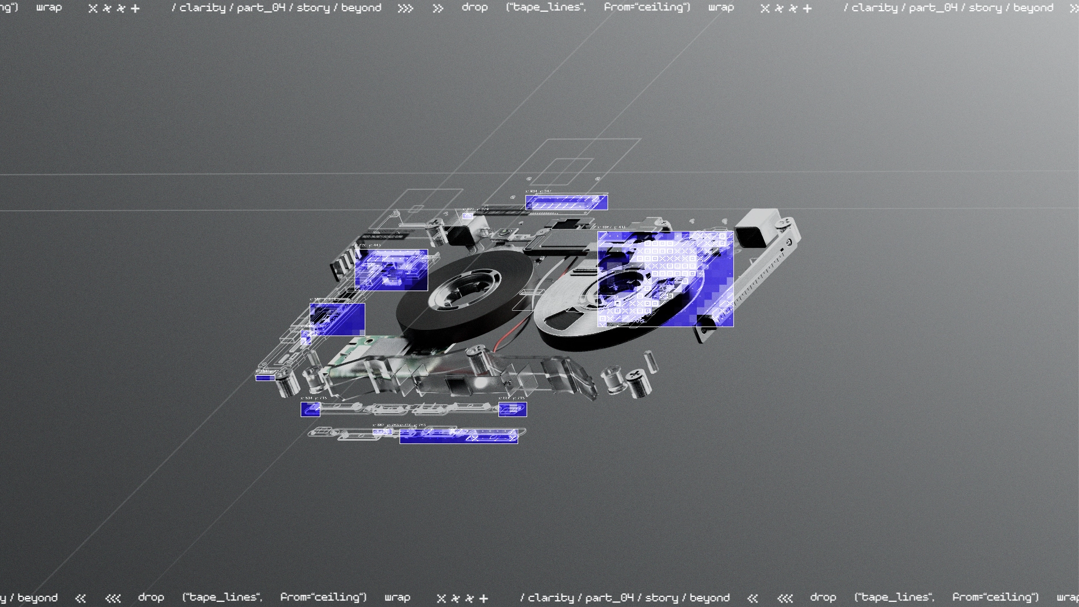The height and width of the screenshot is (607, 1079).
Task: Click the triple right chevron in top ticker
Action: coord(405,8)
